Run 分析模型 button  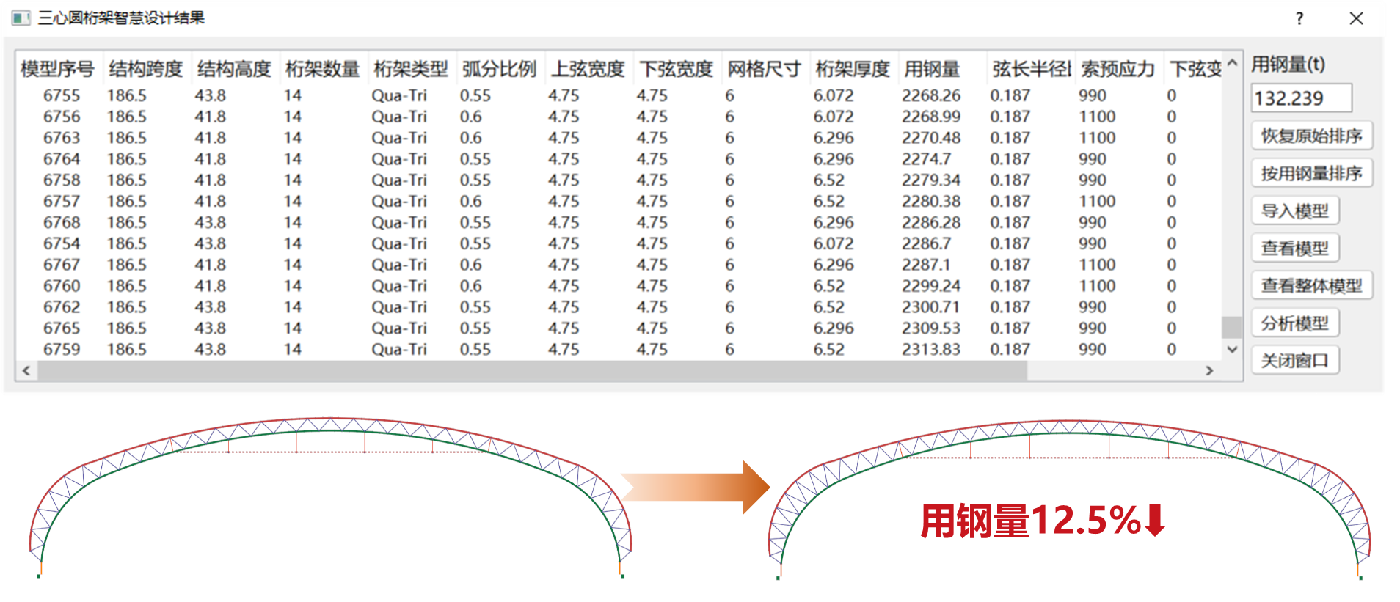tap(1294, 323)
